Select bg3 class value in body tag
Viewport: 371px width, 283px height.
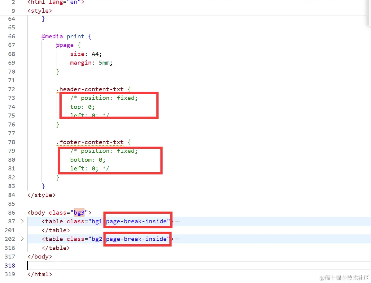pos(79,213)
